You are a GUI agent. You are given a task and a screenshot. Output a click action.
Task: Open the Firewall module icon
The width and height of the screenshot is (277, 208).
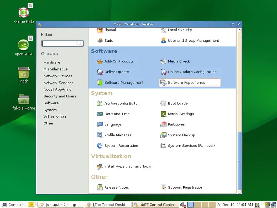click(100, 30)
